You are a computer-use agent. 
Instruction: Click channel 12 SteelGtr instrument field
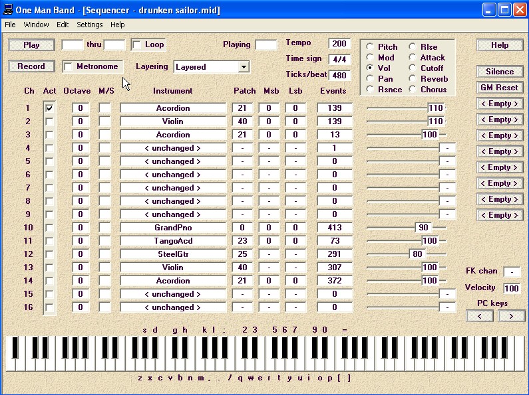(173, 254)
